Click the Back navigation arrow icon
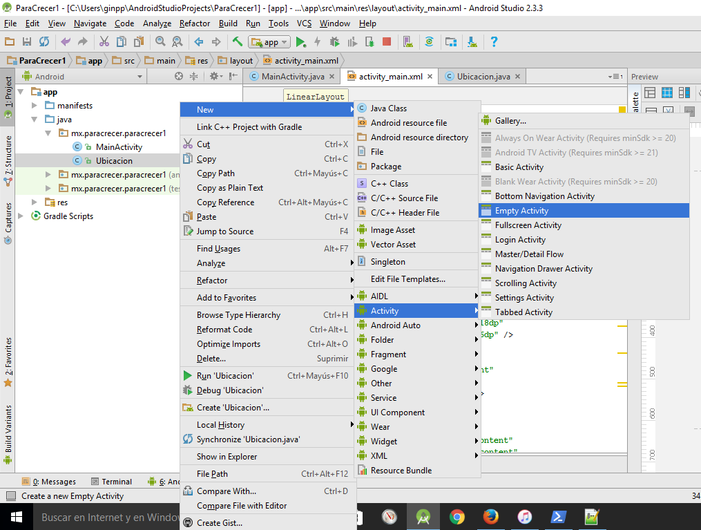 [199, 42]
